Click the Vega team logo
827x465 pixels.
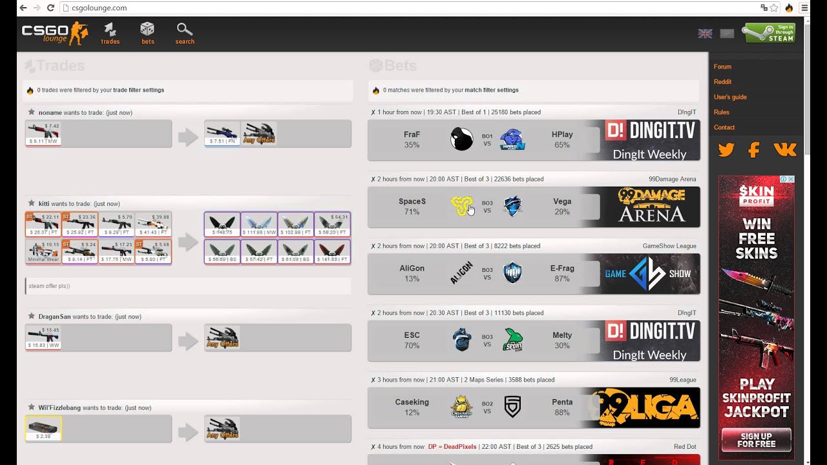(512, 207)
